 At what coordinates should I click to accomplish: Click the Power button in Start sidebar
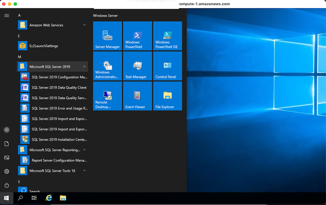pyautogui.click(x=7, y=185)
